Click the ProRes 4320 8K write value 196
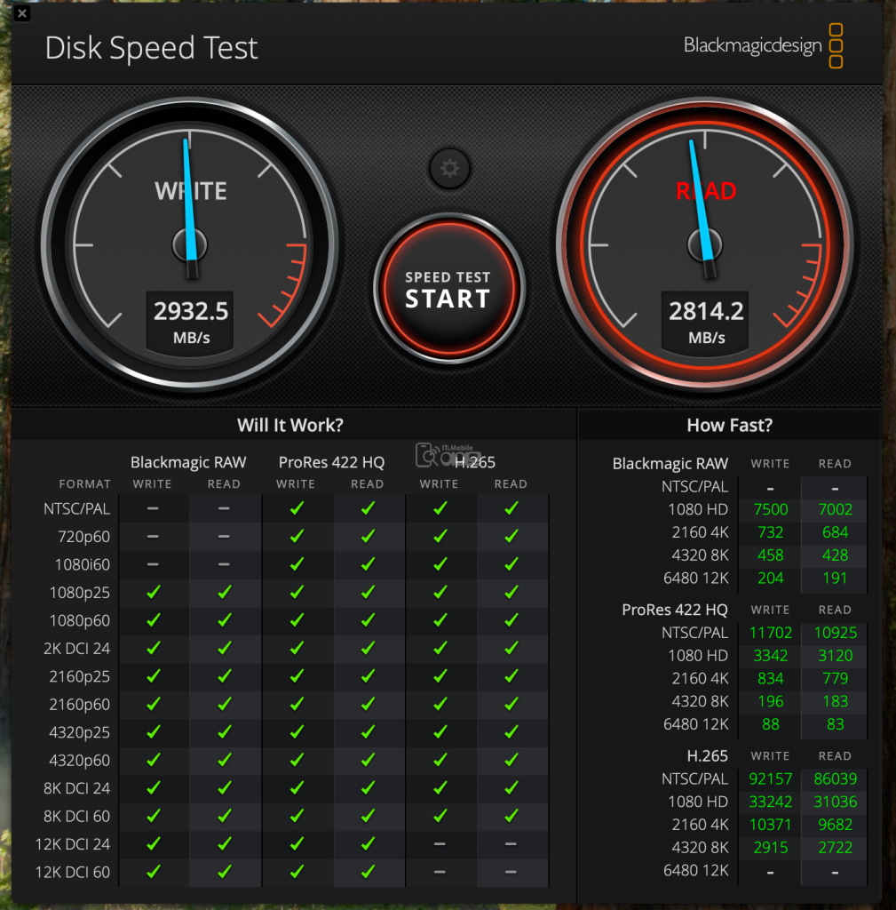Viewport: 896px width, 910px height. click(x=770, y=701)
